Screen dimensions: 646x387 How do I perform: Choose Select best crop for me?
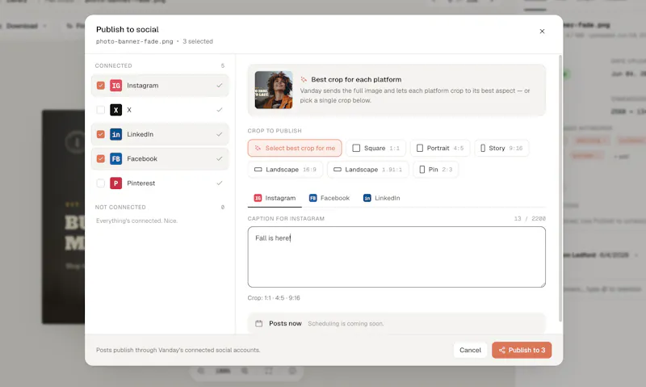295,148
